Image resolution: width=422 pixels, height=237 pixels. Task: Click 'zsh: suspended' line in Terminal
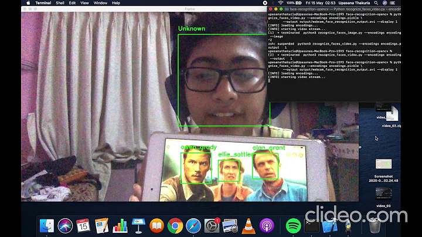334,43
